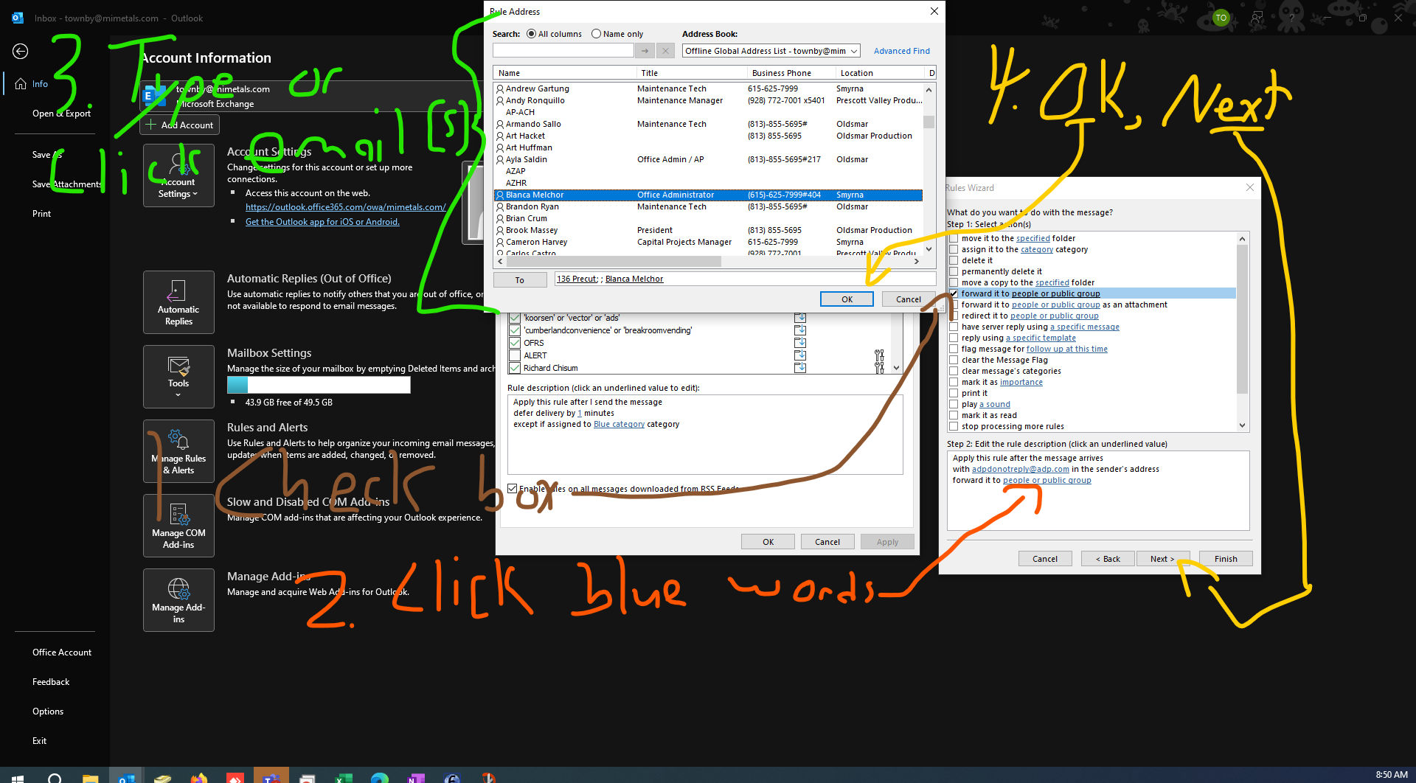Go back using the backstage arrow icon

[21, 51]
